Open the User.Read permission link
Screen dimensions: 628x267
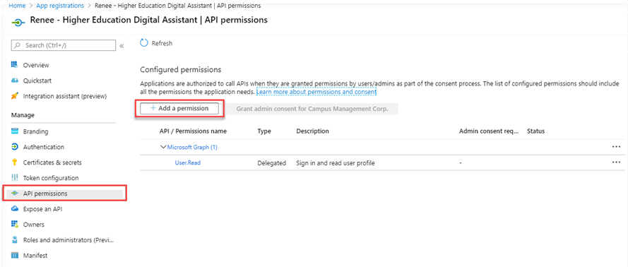point(188,162)
